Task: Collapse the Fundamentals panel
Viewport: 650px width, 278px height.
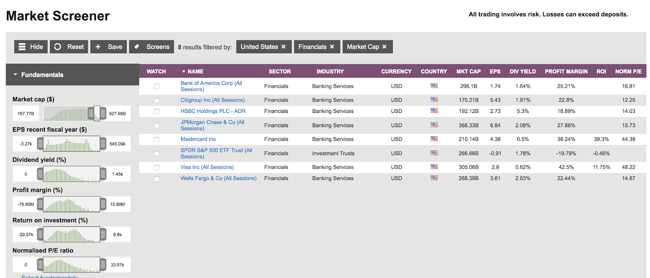Action: pos(72,75)
